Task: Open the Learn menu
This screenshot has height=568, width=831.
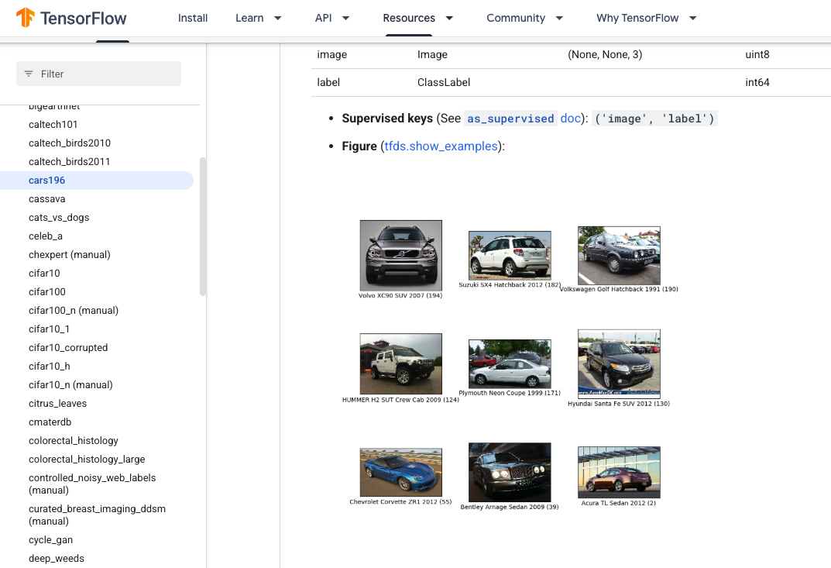Action: (249, 18)
